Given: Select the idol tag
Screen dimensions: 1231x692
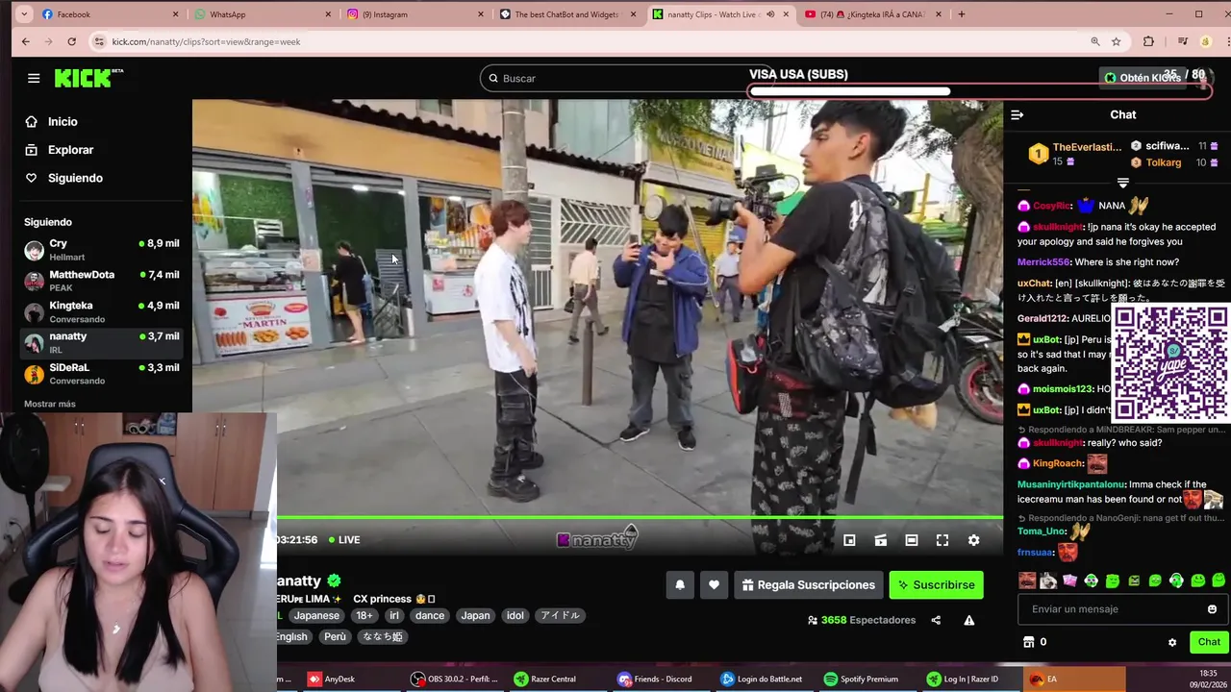Looking at the screenshot, I should point(515,615).
